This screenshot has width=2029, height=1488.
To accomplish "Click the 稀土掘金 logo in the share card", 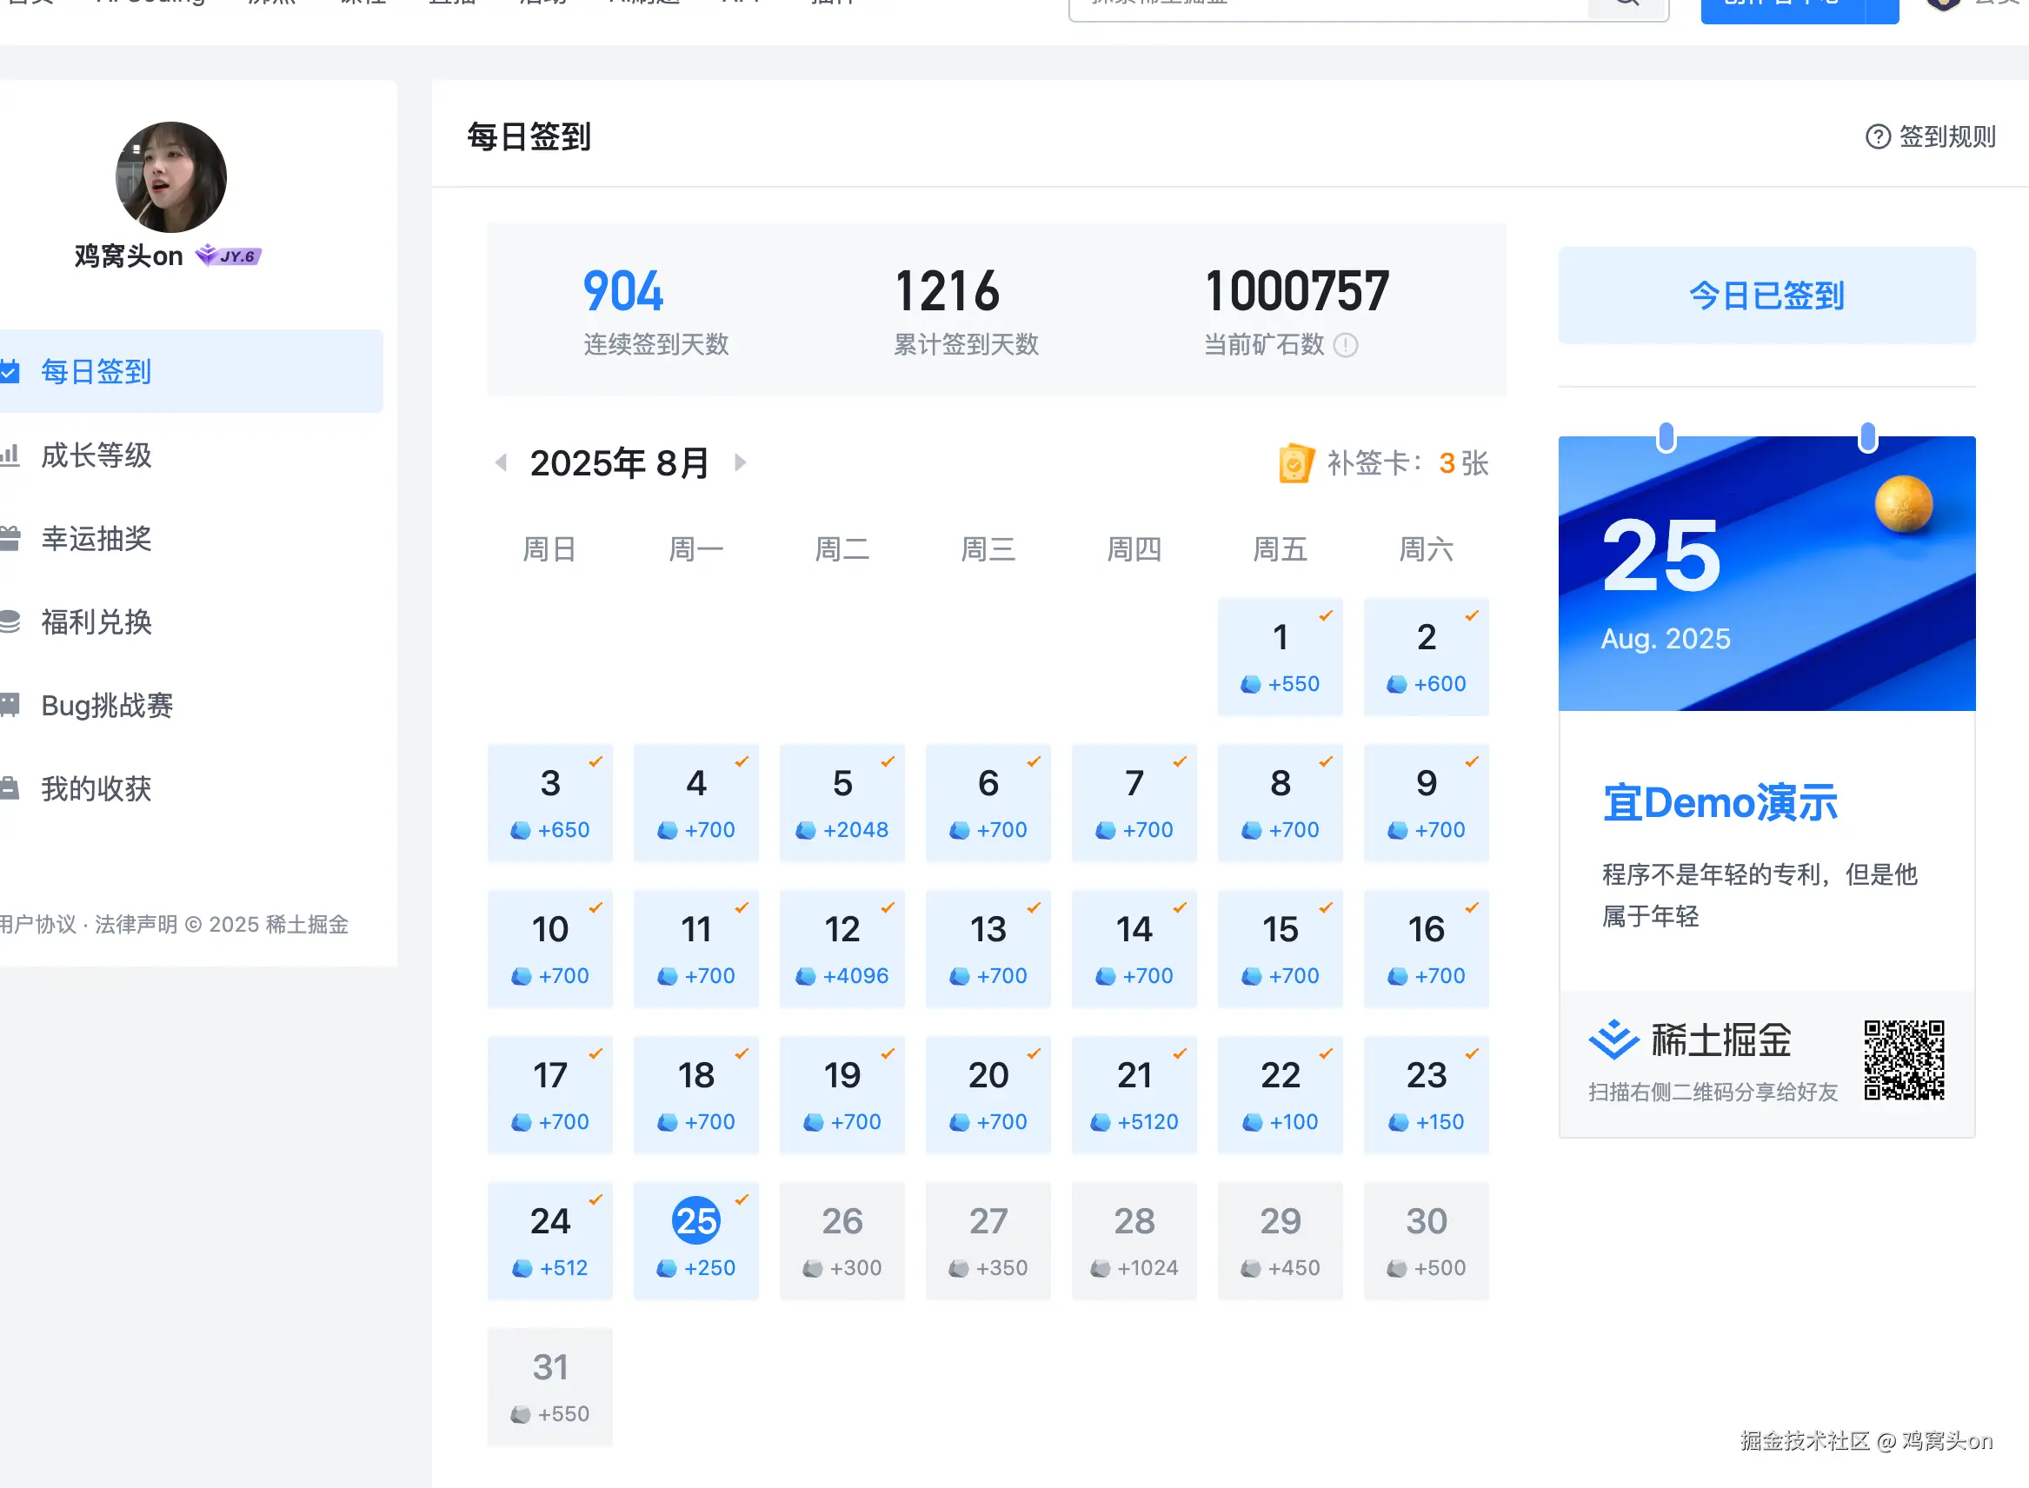I will 1615,1040.
